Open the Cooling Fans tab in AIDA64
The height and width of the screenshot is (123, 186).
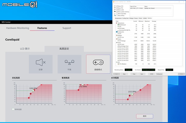(x=125, y=18)
